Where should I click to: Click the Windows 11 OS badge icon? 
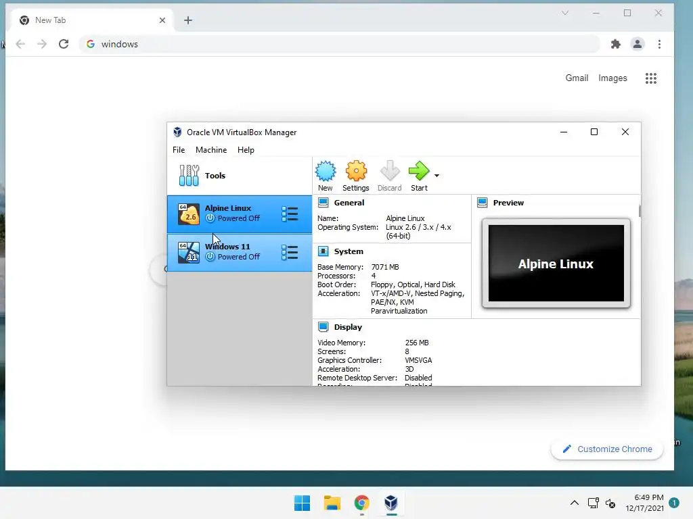click(x=189, y=253)
